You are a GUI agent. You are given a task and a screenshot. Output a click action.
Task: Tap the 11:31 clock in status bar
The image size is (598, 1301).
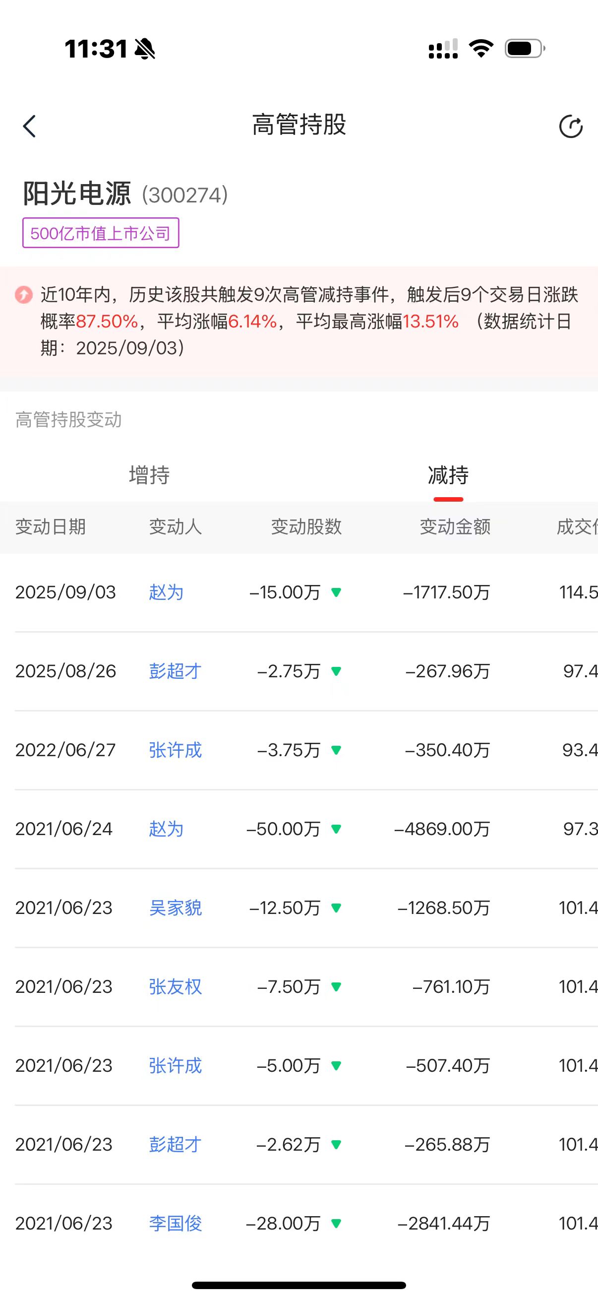click(x=96, y=49)
